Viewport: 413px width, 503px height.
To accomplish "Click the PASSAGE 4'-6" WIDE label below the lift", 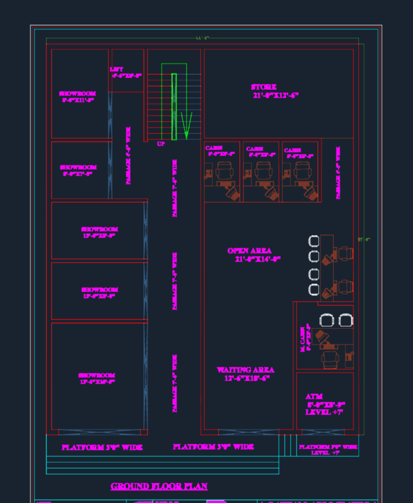I will pyautogui.click(x=128, y=155).
